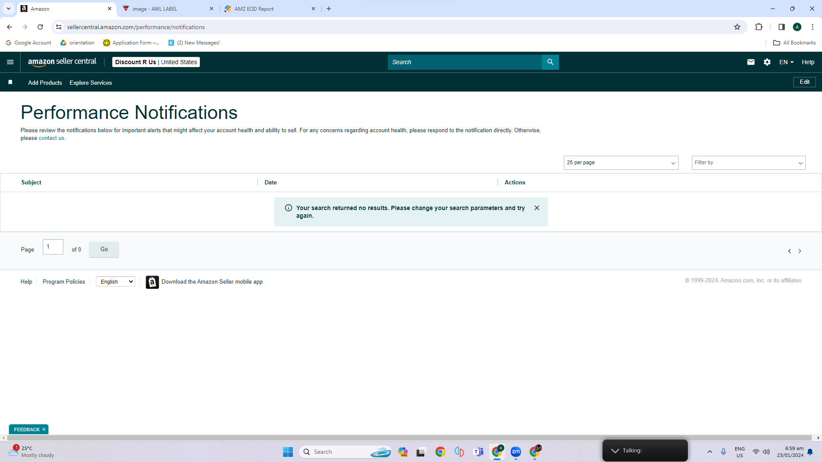Open the hamburger navigation menu
822x462 pixels.
click(x=10, y=62)
